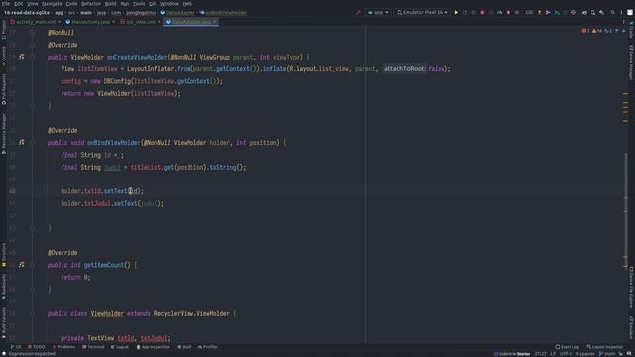
Task: Click the ViewHolder class name declaration
Action: pyautogui.click(x=107, y=313)
